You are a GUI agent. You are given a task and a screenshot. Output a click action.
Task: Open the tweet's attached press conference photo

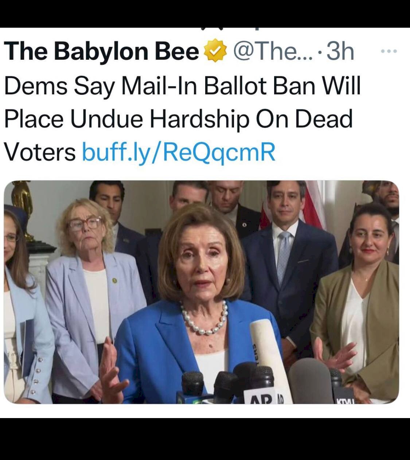click(x=201, y=292)
